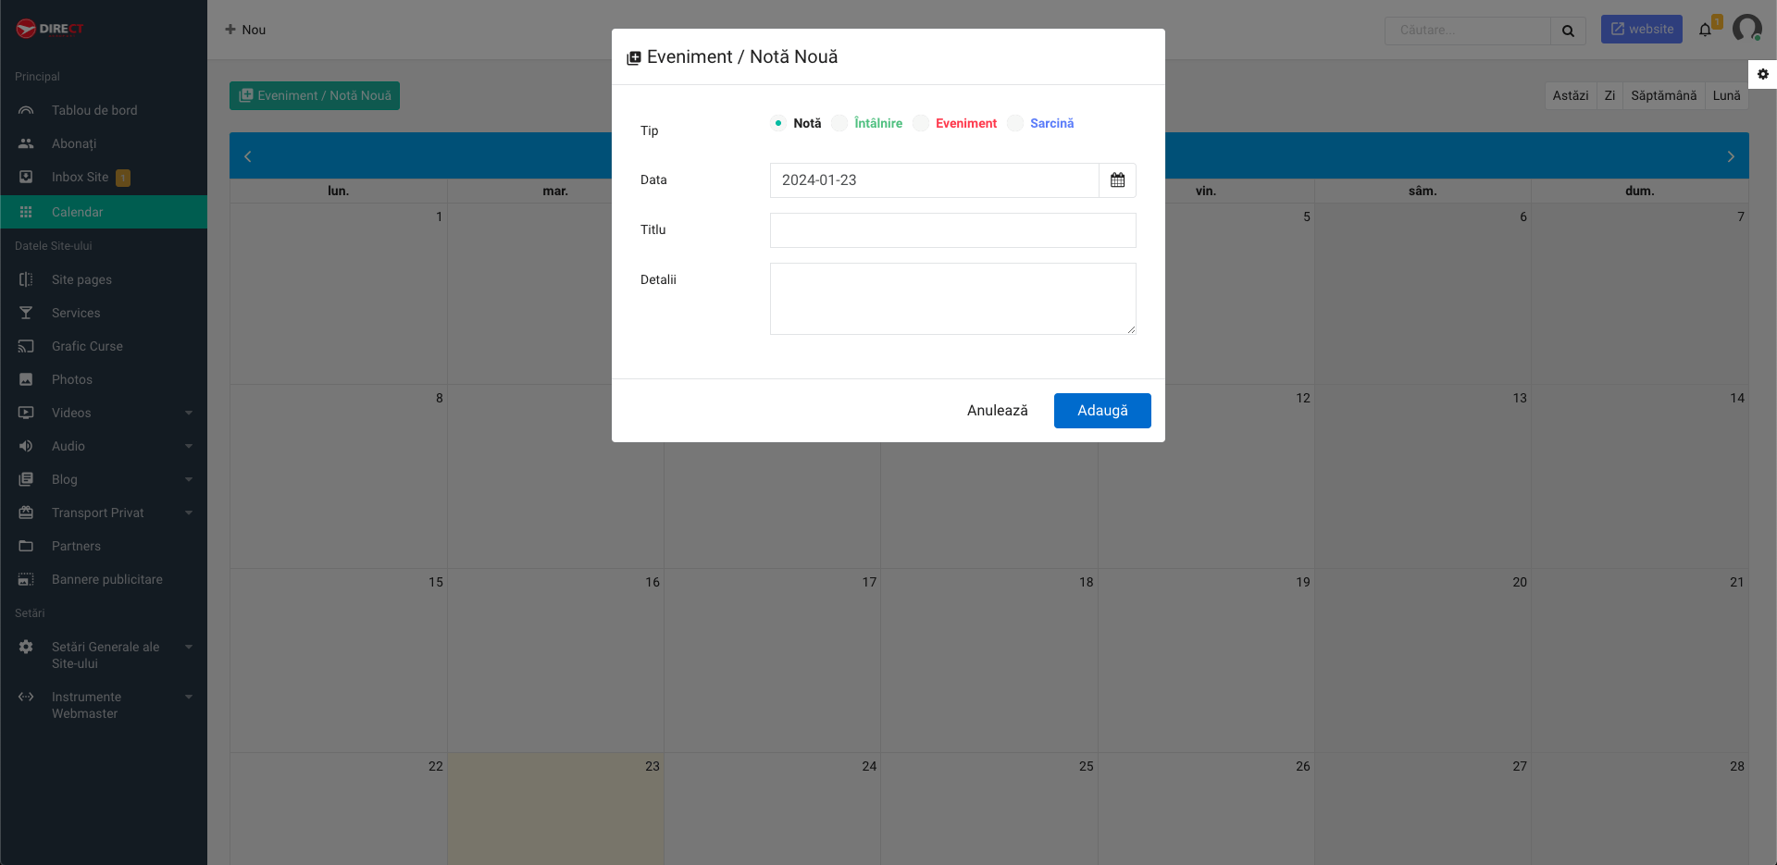1777x865 pixels.
Task: Select the Notă radio option
Action: [778, 123]
